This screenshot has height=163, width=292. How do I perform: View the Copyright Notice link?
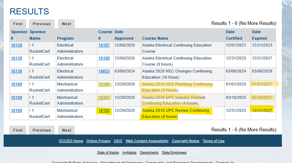(185, 141)
